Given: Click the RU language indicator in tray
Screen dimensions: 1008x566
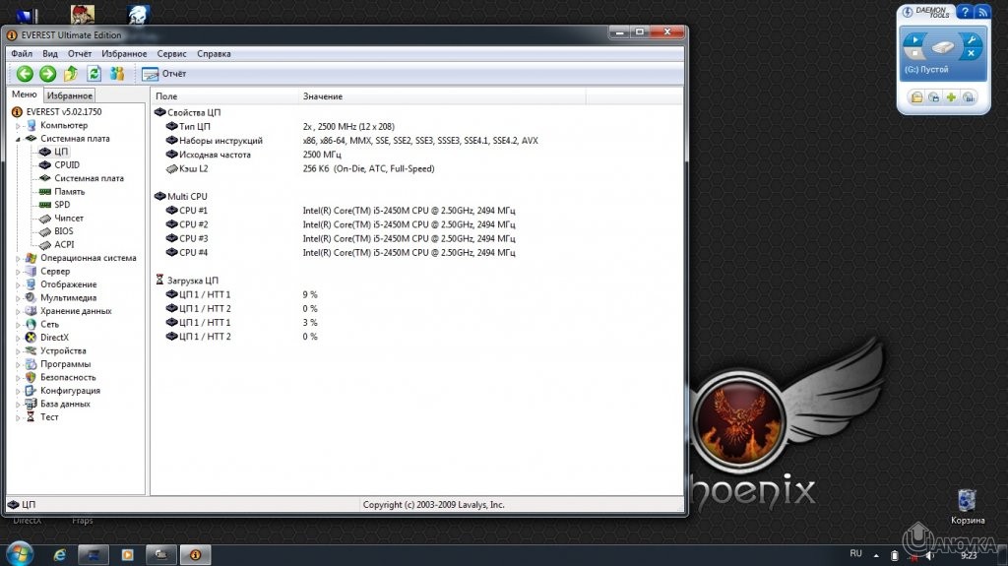Looking at the screenshot, I should tap(855, 553).
